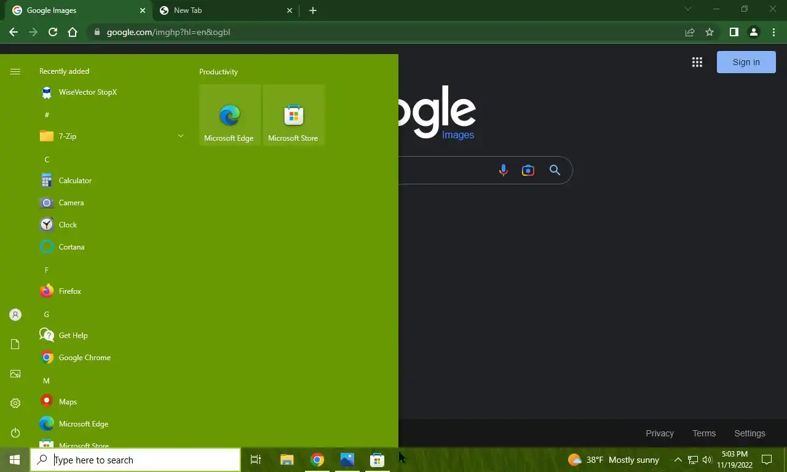Open Microsoft Store on the taskbar
This screenshot has height=472, width=787.
(x=377, y=460)
